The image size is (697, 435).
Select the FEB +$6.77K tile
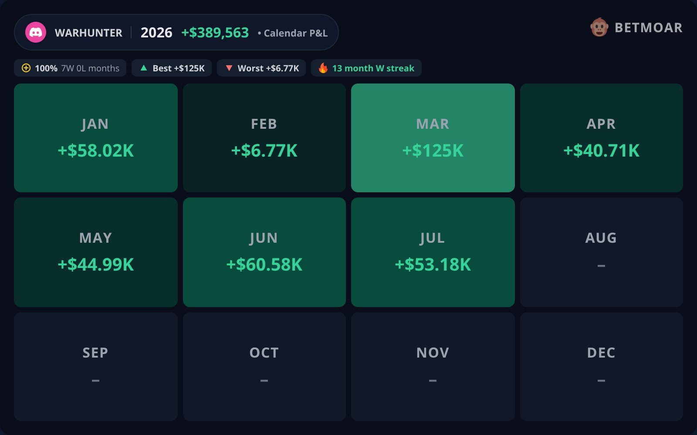[264, 138]
